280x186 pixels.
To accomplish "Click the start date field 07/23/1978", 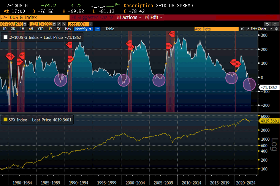I will tap(12, 24).
